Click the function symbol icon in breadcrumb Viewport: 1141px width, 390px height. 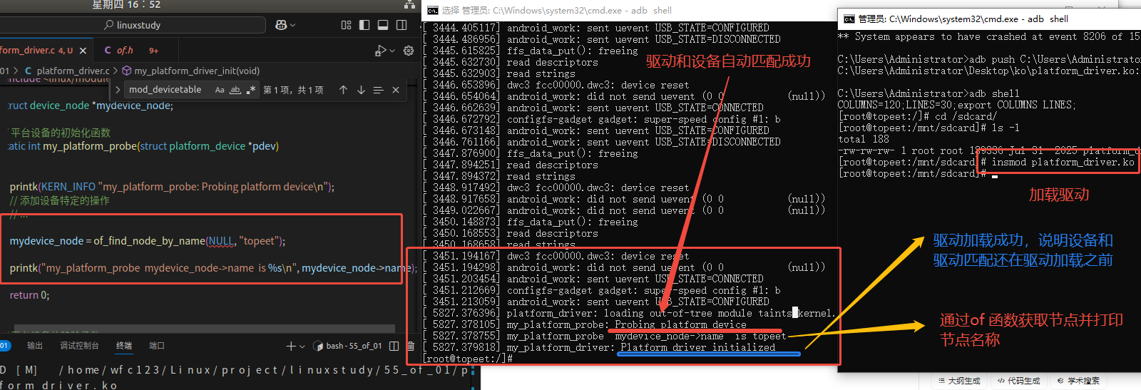pos(127,71)
